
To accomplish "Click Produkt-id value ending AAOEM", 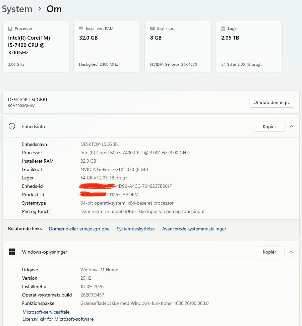I will pos(109,195).
